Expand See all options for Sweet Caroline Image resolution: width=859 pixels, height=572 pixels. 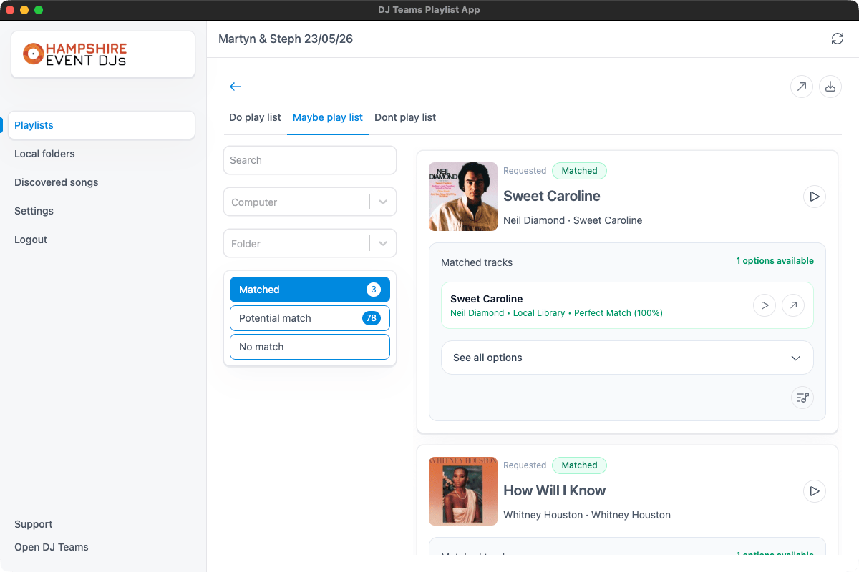[627, 357]
